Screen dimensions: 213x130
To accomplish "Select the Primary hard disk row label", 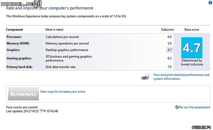I will click(x=19, y=67).
